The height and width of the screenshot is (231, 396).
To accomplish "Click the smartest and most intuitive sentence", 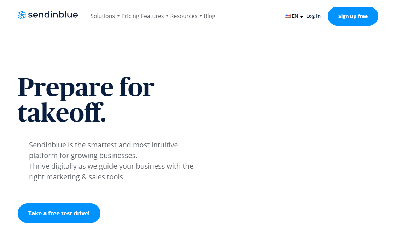I will point(103,150).
